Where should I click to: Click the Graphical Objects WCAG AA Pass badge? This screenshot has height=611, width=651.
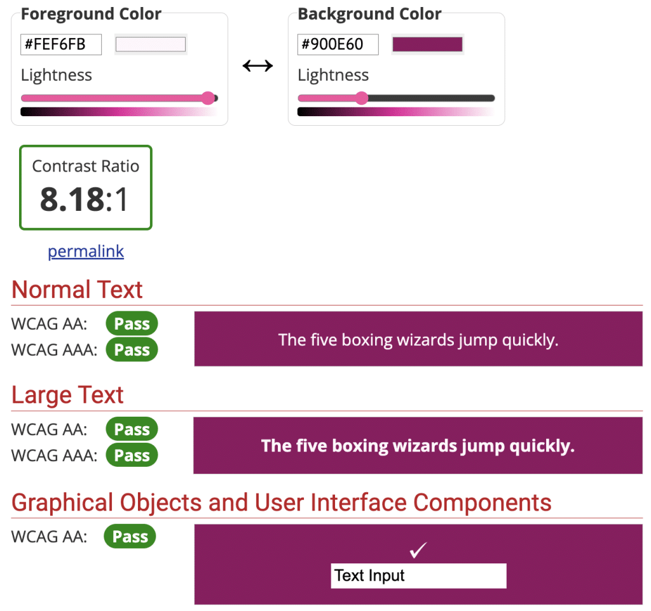pyautogui.click(x=130, y=537)
